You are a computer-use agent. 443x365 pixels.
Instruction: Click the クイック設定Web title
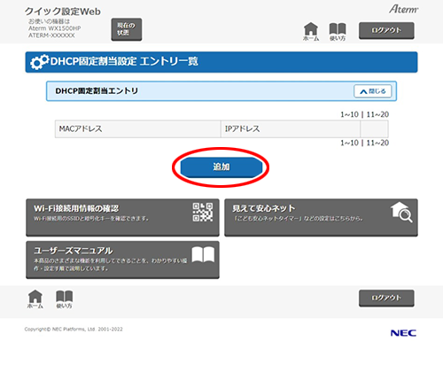click(63, 12)
